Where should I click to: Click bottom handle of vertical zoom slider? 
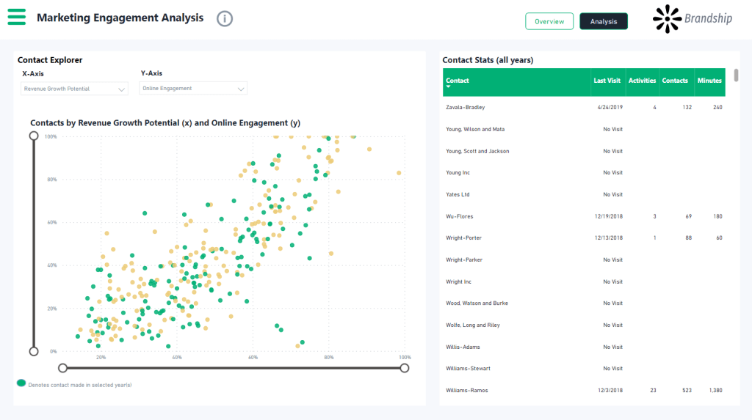34,351
